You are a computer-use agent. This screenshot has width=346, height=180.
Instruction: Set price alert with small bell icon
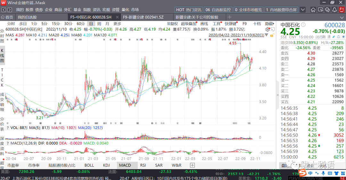[339, 37]
